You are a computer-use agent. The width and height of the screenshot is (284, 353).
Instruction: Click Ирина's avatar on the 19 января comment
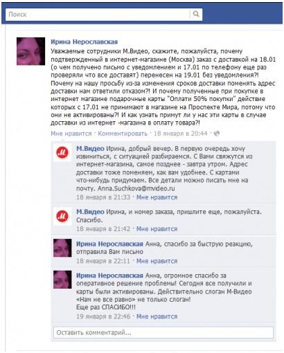62,280
